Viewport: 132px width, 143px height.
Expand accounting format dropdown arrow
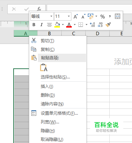(x=96, y=16)
